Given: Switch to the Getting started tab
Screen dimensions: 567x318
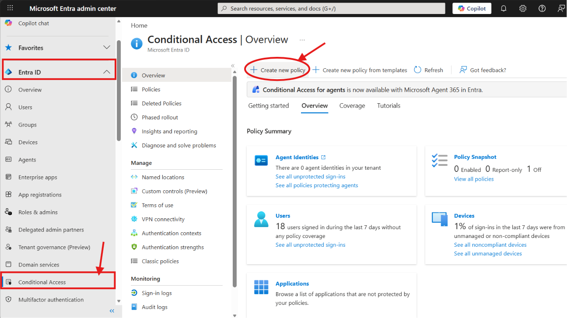Looking at the screenshot, I should pyautogui.click(x=269, y=105).
